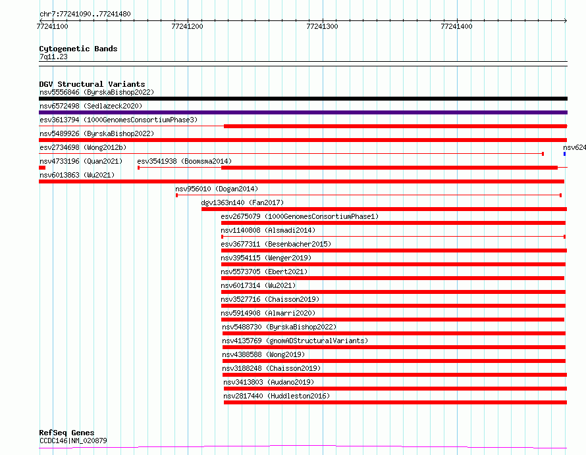Click the nsv5489926 ByrskaBishop2022 variant label

coord(96,133)
